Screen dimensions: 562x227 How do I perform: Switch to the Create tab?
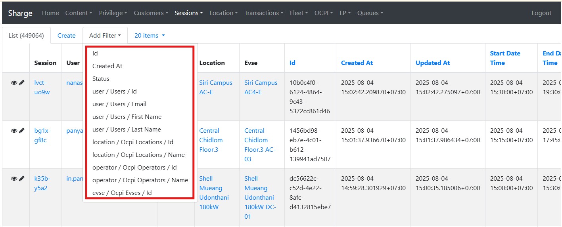tap(66, 36)
